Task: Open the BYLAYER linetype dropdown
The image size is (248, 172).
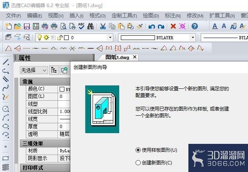Action: [225, 38]
